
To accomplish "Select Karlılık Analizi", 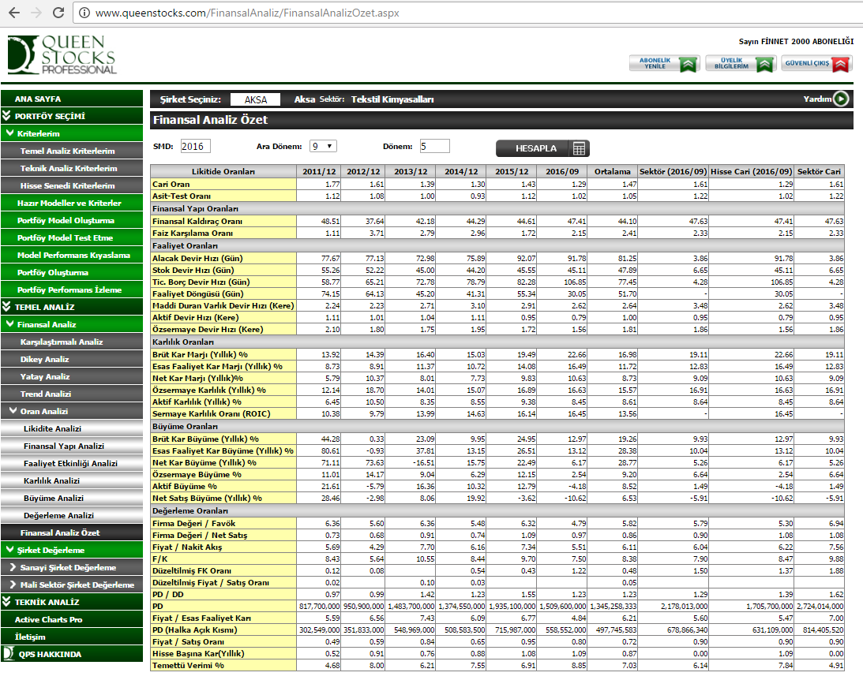I will 72,480.
